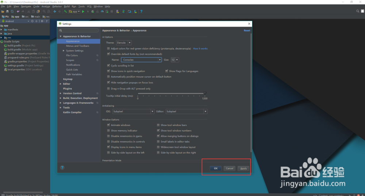Click the Android Profiler gauge icon
This screenshot has width=365, height=196.
102,11
